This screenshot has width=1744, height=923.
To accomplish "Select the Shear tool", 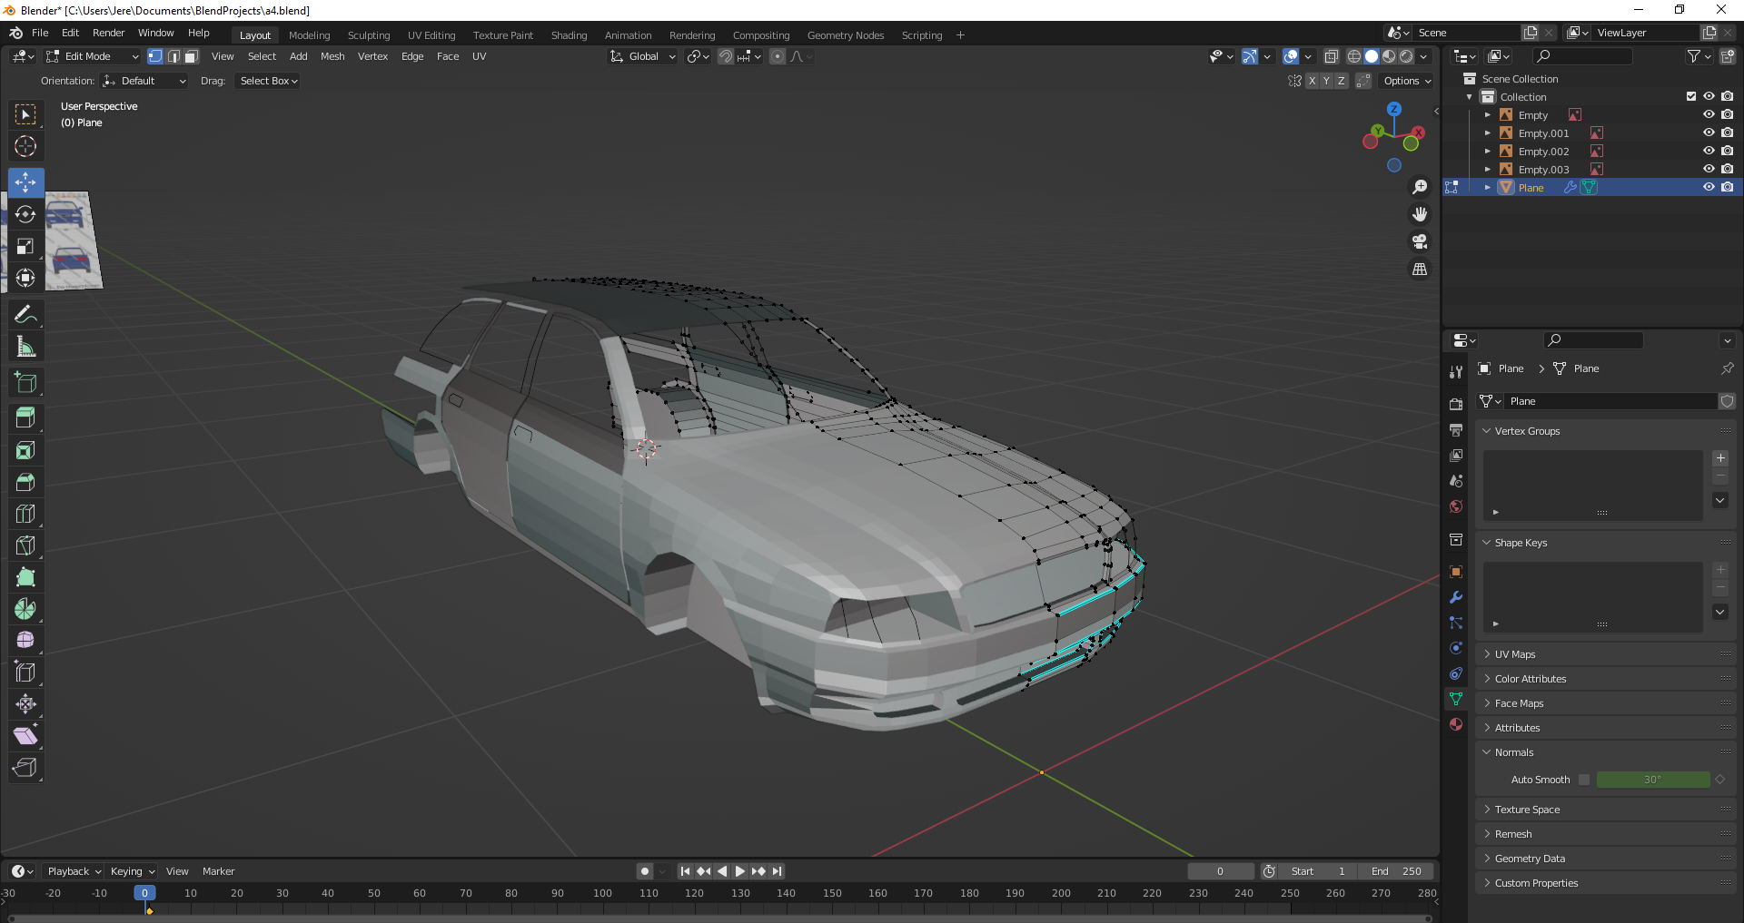I will [25, 736].
